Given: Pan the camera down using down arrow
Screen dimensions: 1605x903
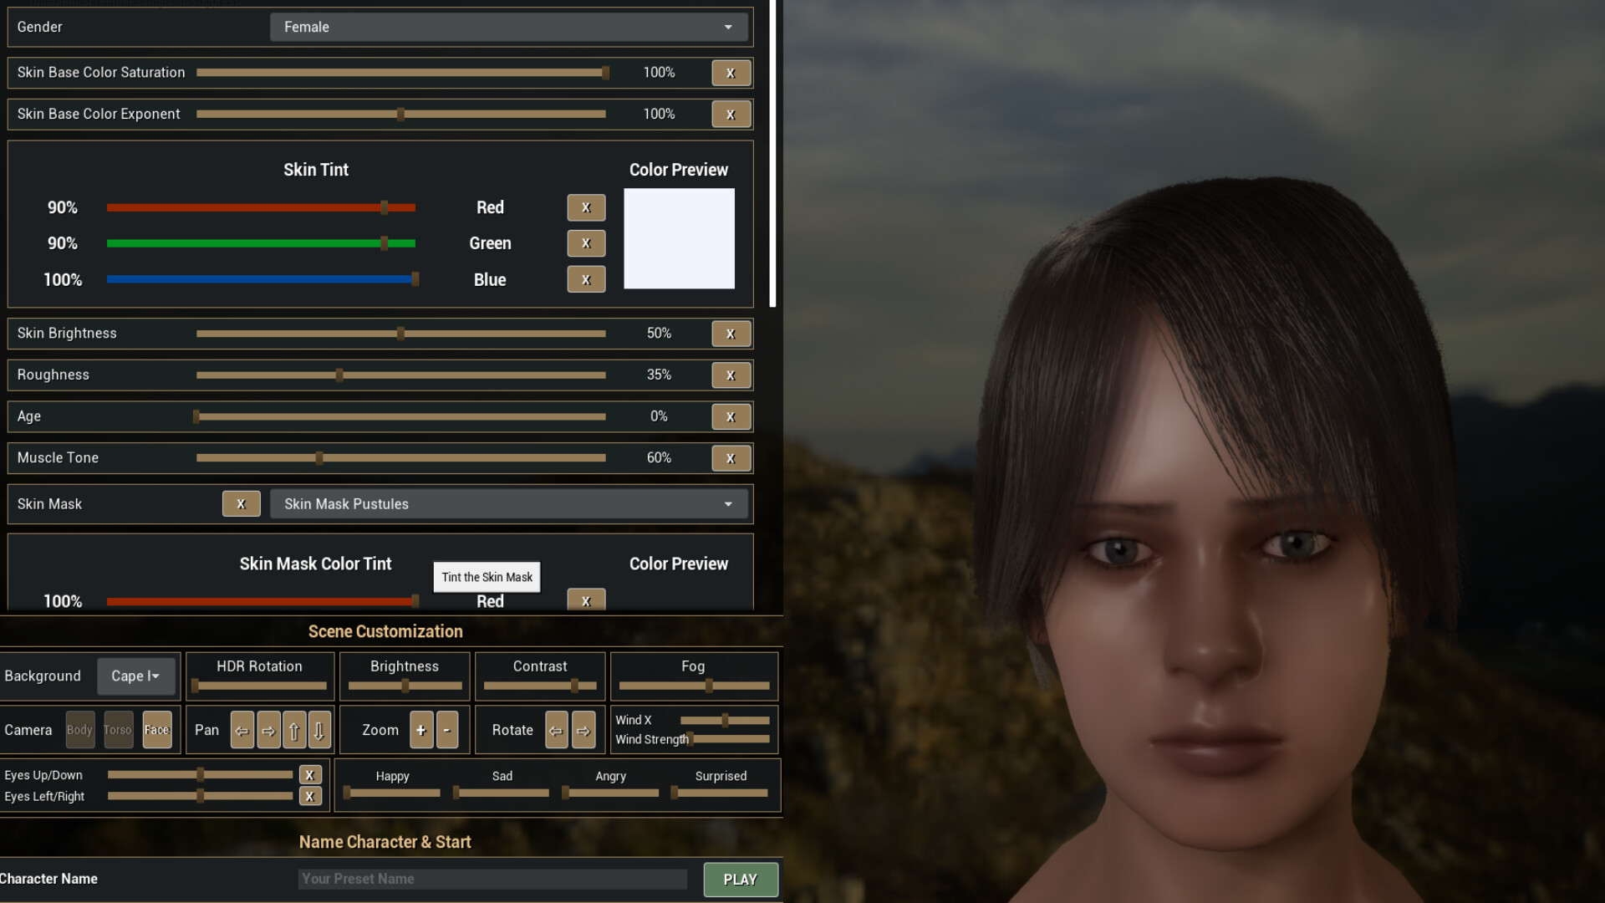Looking at the screenshot, I should [x=319, y=730].
